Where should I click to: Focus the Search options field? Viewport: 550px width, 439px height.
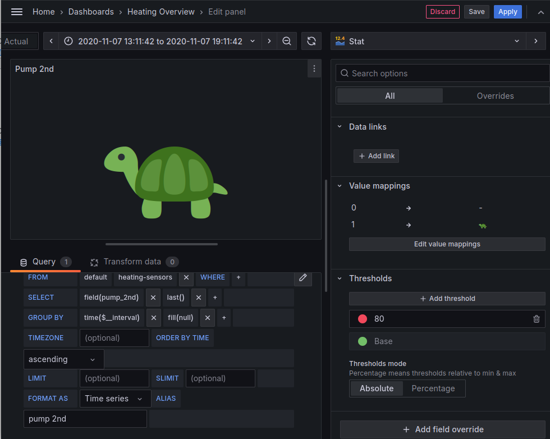tap(443, 73)
